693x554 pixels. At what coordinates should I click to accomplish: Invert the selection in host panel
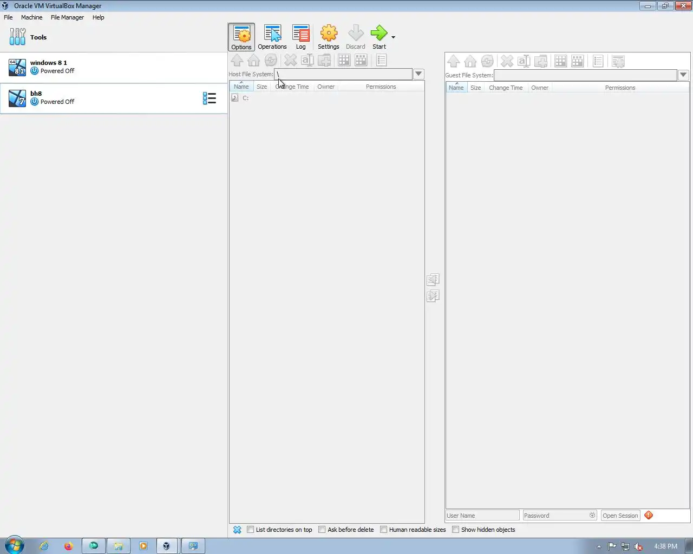click(361, 60)
